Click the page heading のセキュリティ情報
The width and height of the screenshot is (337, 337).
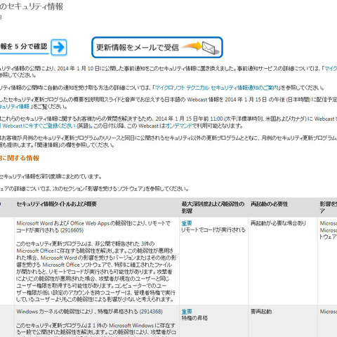coord(32,6)
